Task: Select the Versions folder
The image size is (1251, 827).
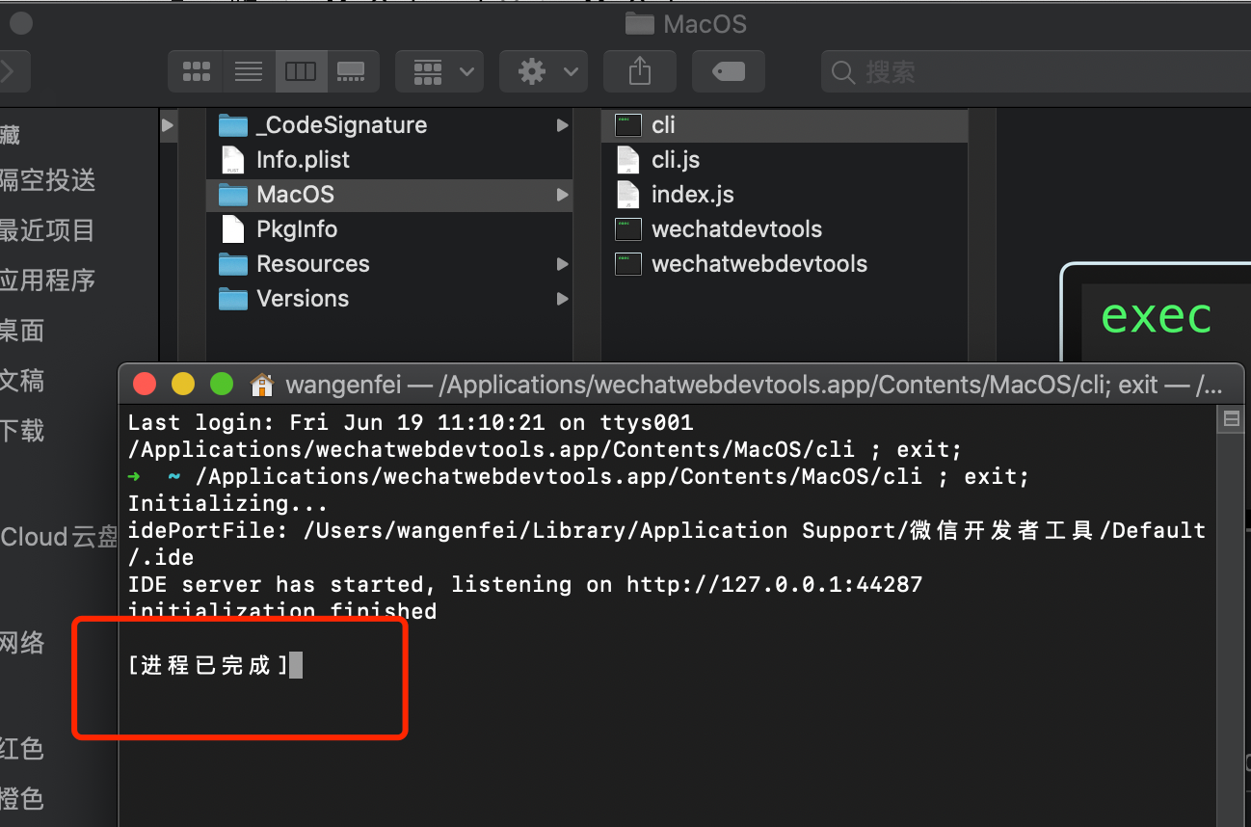Action: point(389,299)
